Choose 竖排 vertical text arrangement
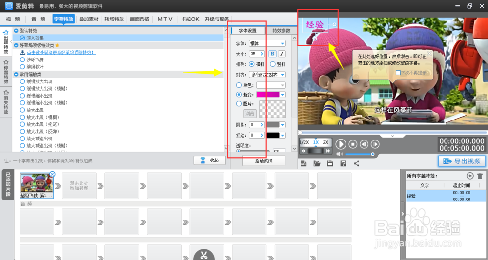The width and height of the screenshot is (488, 260). point(278,64)
